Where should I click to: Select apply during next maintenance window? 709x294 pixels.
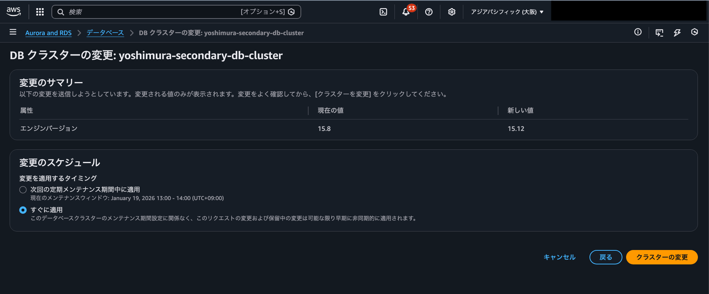[23, 190]
